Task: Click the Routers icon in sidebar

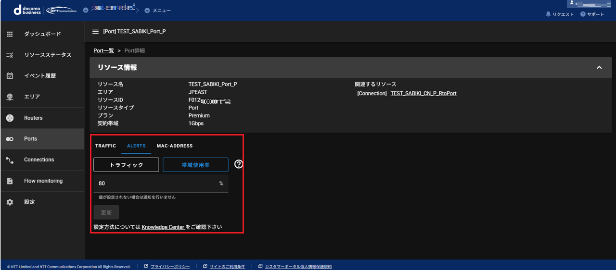Action: point(10,118)
